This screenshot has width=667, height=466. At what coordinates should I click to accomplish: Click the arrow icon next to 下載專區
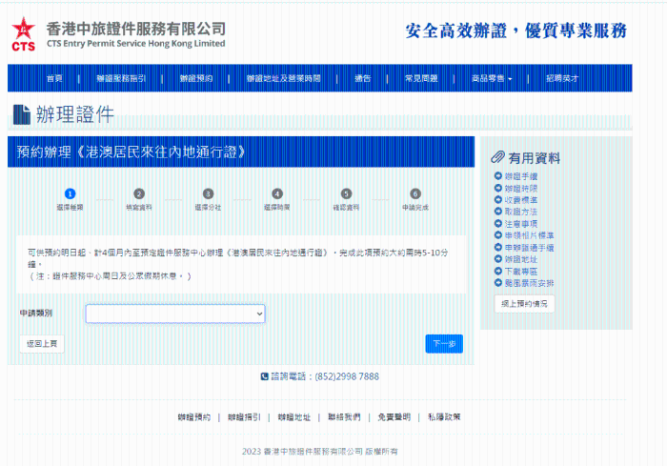[x=497, y=271]
